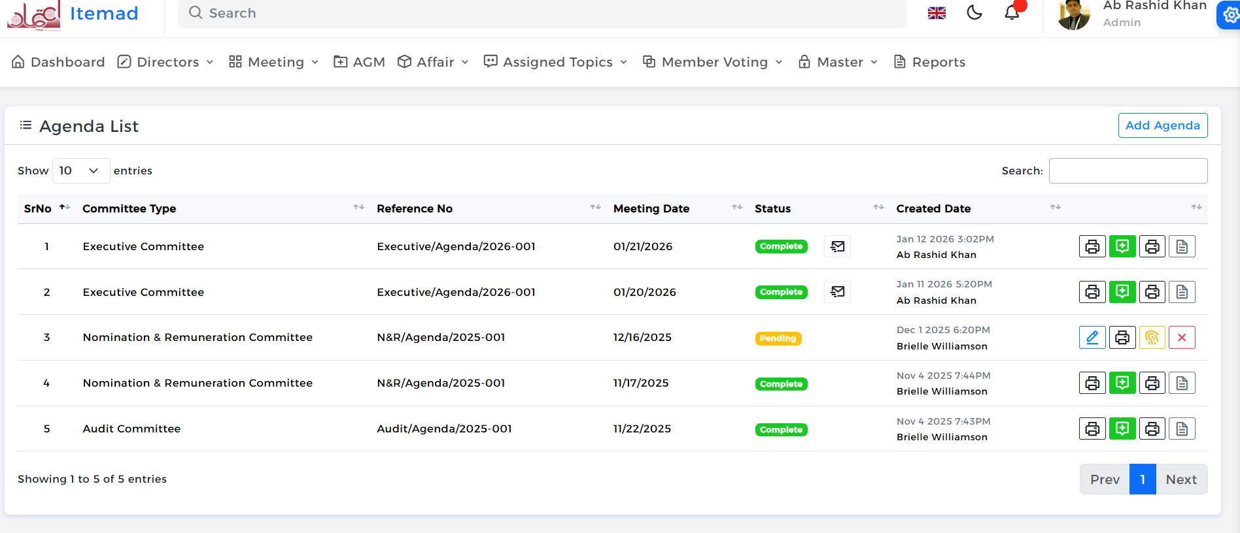Click the yellow fingerprint icon in row 3
This screenshot has height=533, width=1240.
pos(1152,338)
